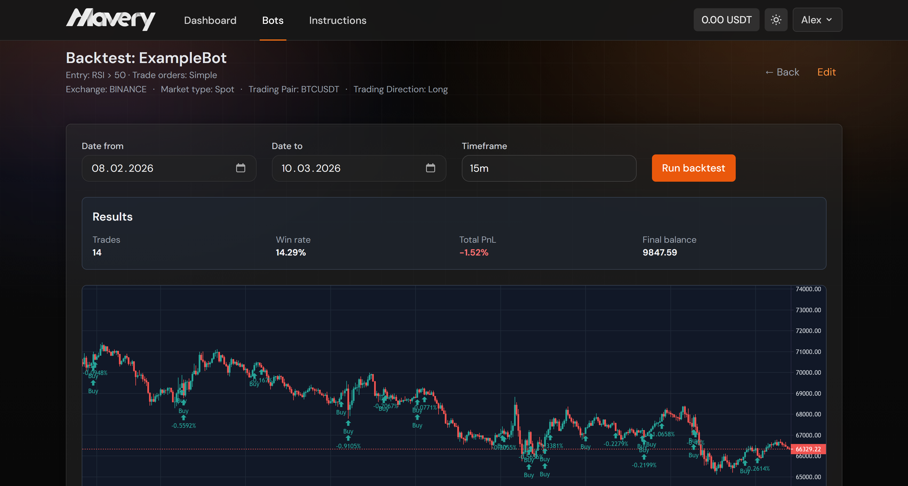The height and width of the screenshot is (486, 908).
Task: Click the -0.9105% trade marker on chart
Action: tap(348, 446)
